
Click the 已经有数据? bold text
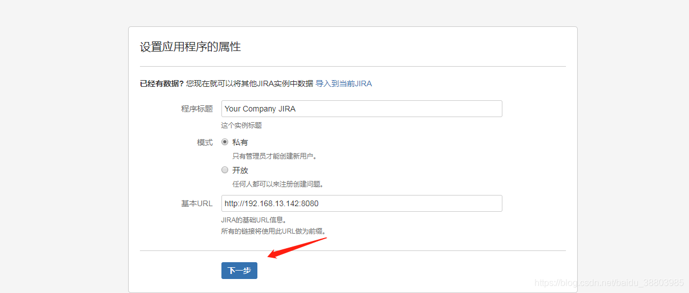click(162, 83)
